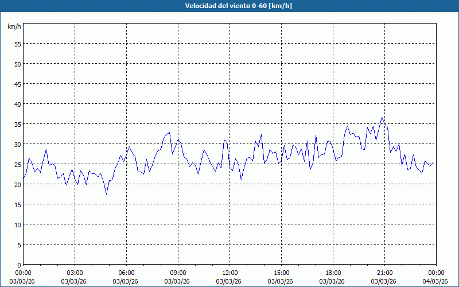Click the lowest dip of the wind speed line
The height and width of the screenshot is (287, 459).
(106, 193)
